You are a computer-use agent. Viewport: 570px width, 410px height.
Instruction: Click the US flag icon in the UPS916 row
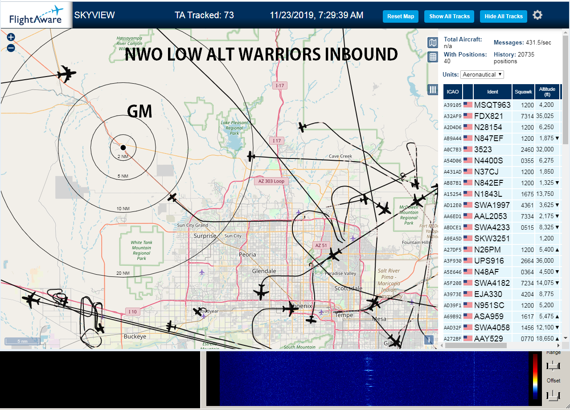point(467,261)
